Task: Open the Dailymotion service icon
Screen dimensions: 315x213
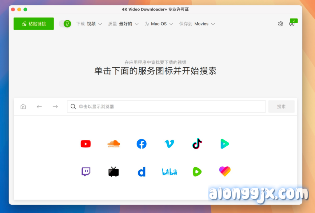Action: coord(142,172)
